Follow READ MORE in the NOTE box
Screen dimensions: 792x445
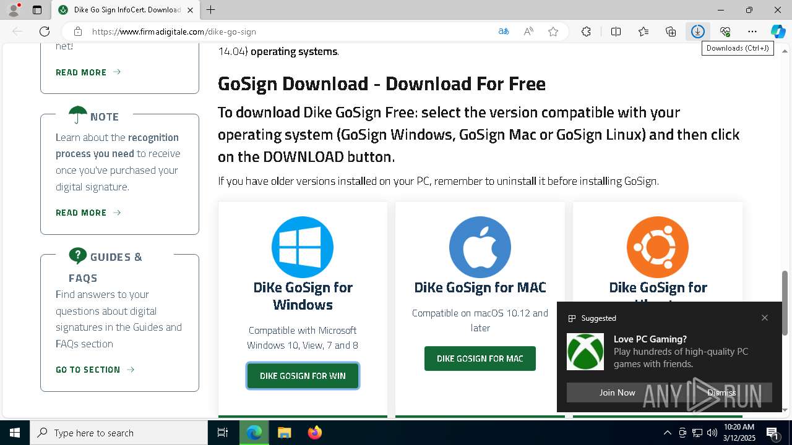pos(88,213)
